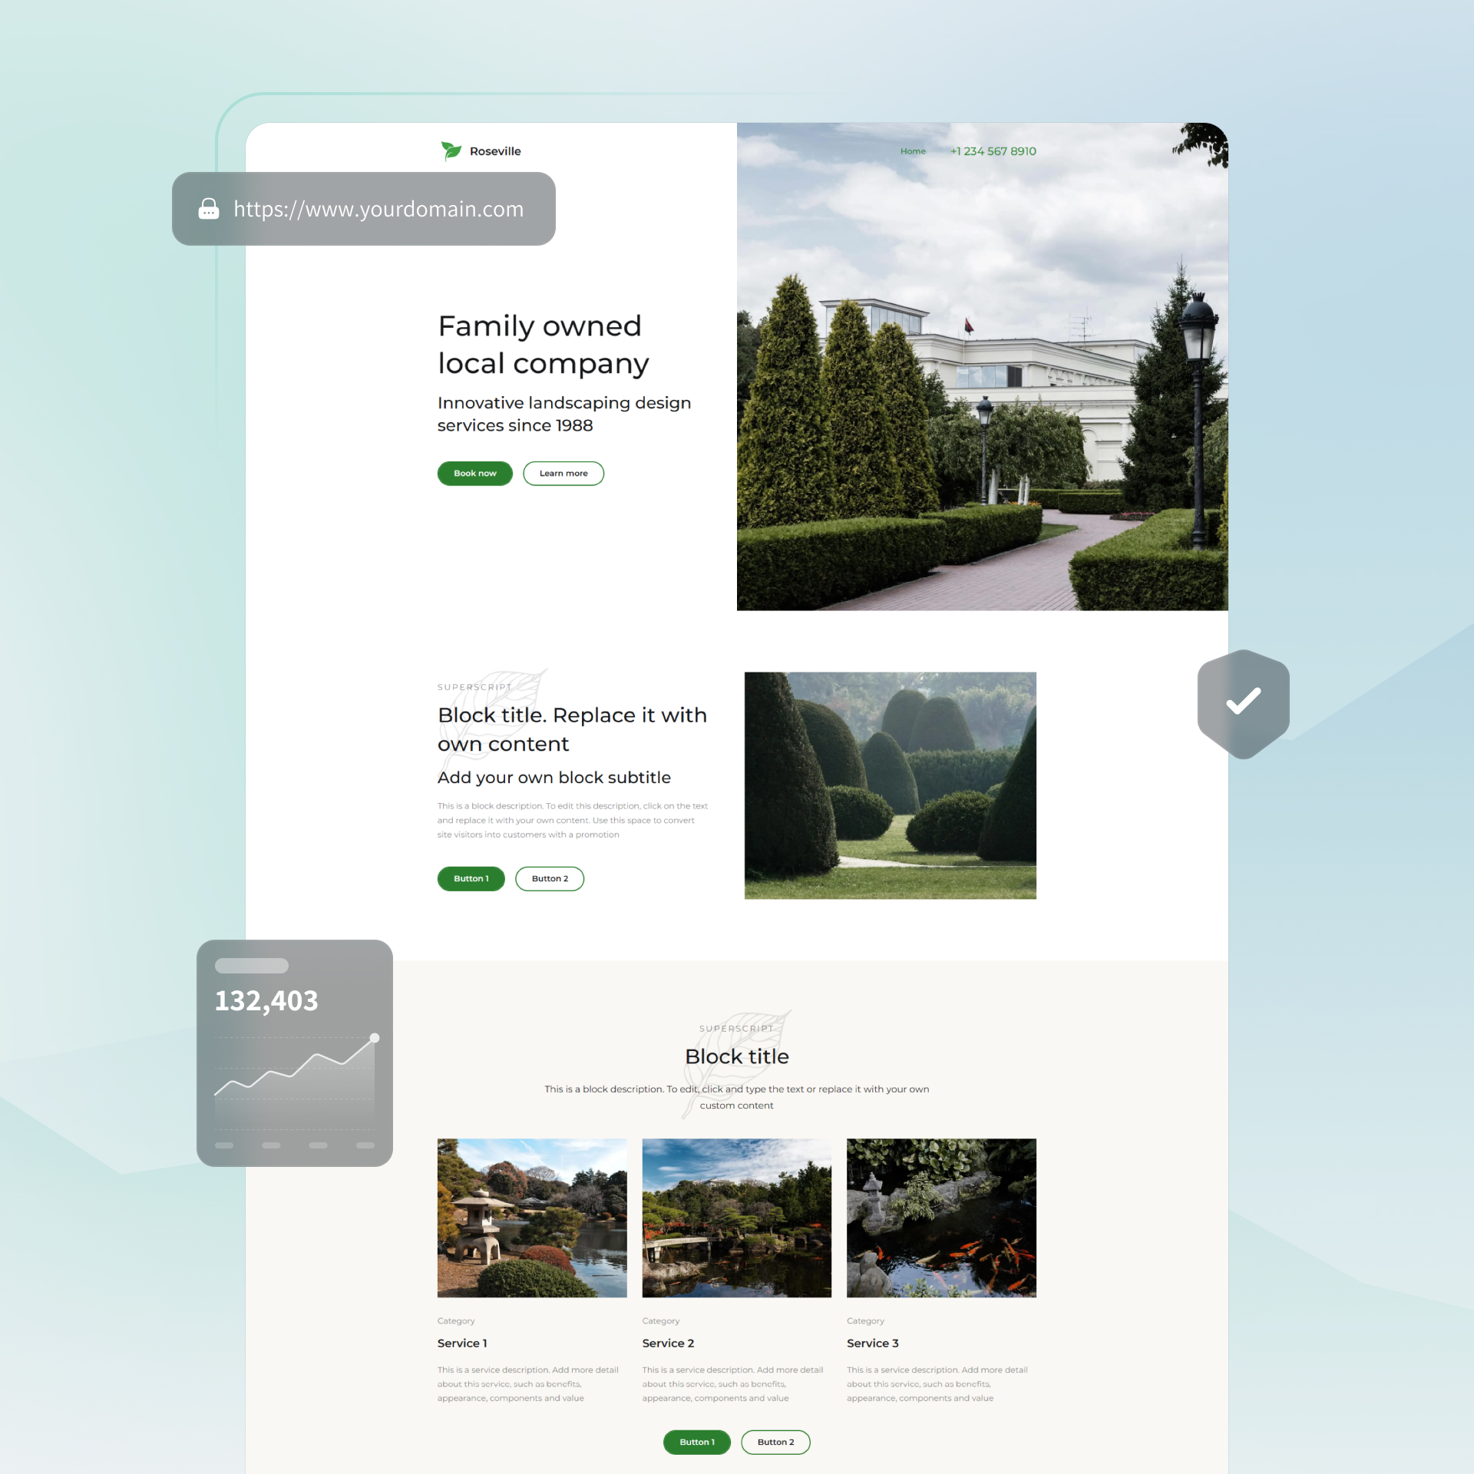Click the green leaf brand icon
1474x1474 pixels.
point(449,150)
